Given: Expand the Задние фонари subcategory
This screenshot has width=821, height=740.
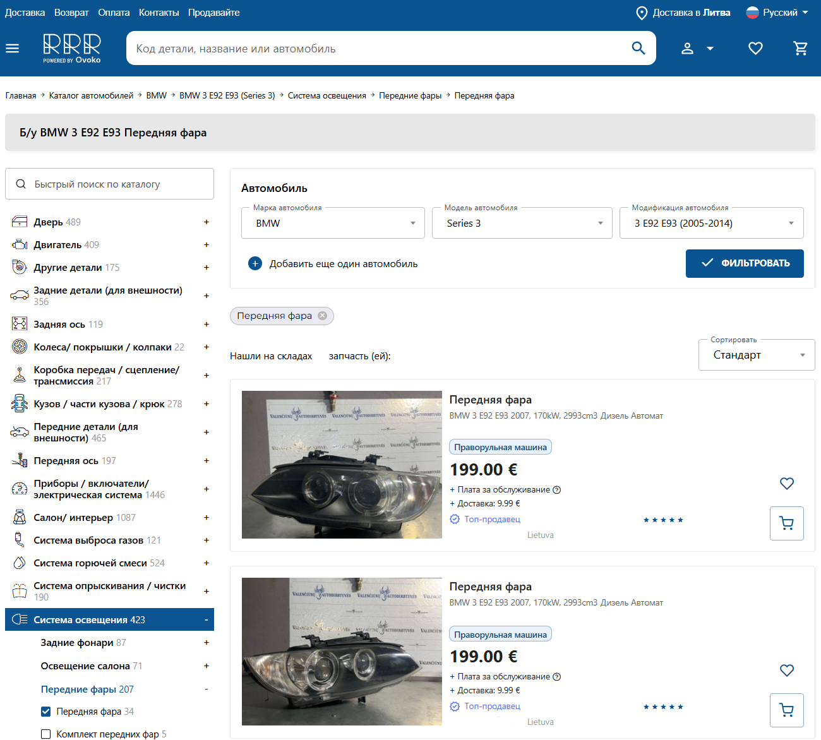Looking at the screenshot, I should point(207,643).
